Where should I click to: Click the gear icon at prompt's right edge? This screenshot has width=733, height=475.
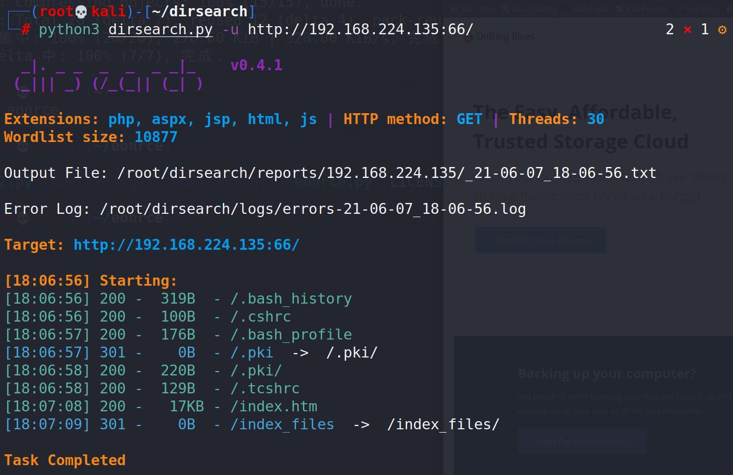[722, 29]
